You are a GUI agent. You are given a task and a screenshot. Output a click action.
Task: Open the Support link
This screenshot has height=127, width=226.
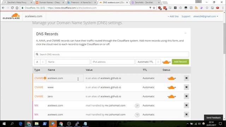(186, 17)
